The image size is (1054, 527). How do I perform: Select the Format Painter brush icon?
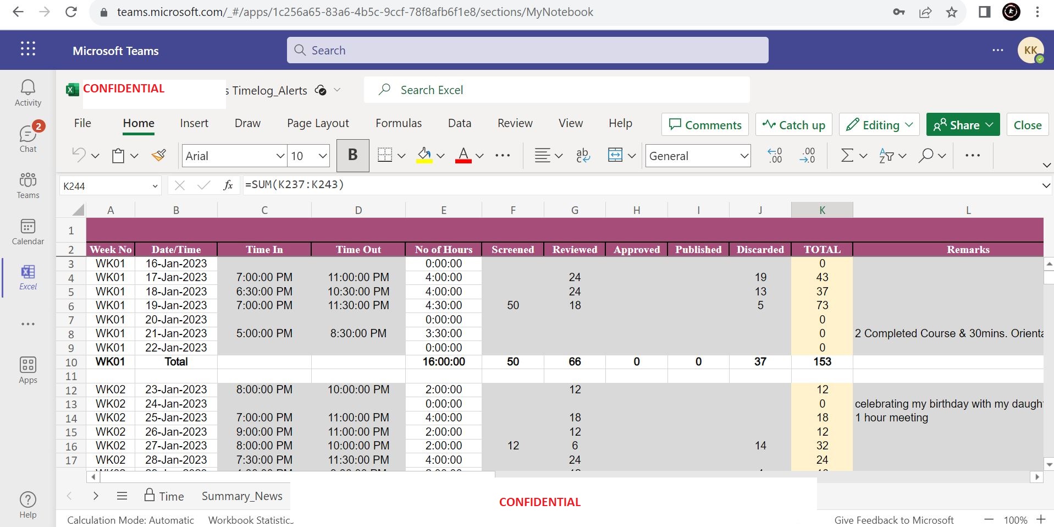159,156
